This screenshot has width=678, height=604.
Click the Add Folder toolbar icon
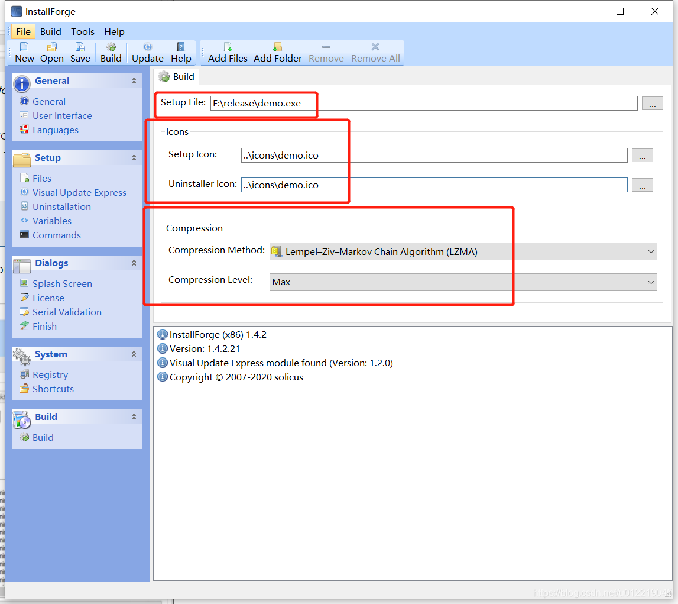coord(278,47)
